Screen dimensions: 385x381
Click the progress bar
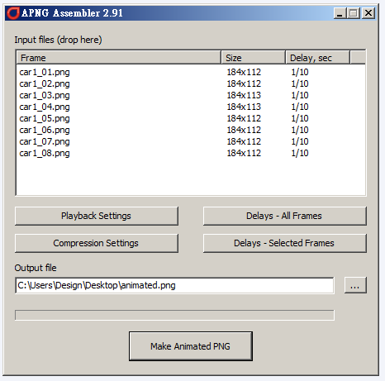(174, 315)
